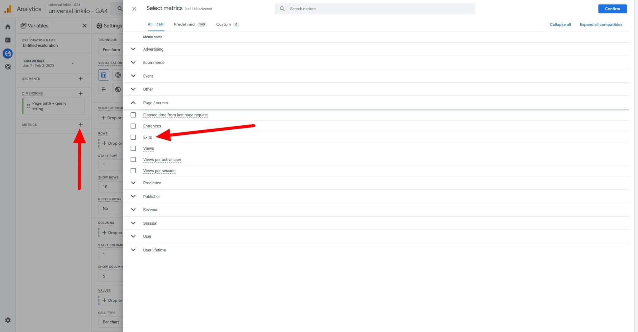Select the bar chart visualization
The width and height of the screenshot is (638, 332).
point(104,89)
